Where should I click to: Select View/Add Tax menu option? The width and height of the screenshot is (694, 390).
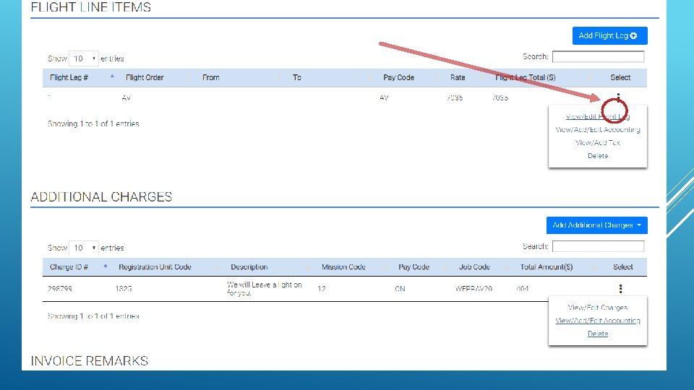[x=598, y=142]
